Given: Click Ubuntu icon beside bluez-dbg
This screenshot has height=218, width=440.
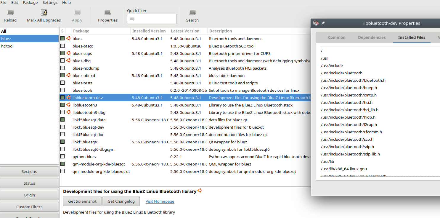Looking at the screenshot, I should point(68,60).
